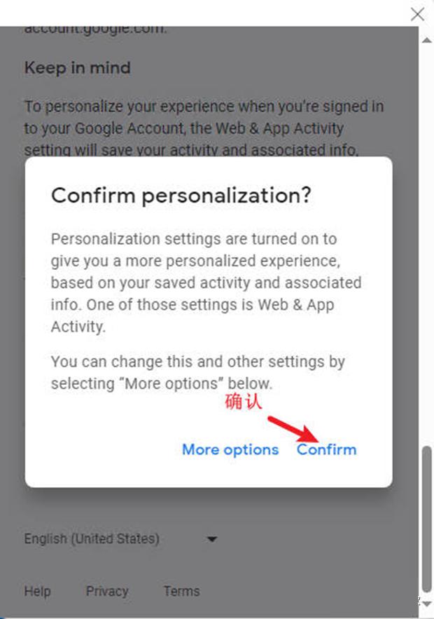
Task: Open More options in the dialog
Action: (230, 449)
